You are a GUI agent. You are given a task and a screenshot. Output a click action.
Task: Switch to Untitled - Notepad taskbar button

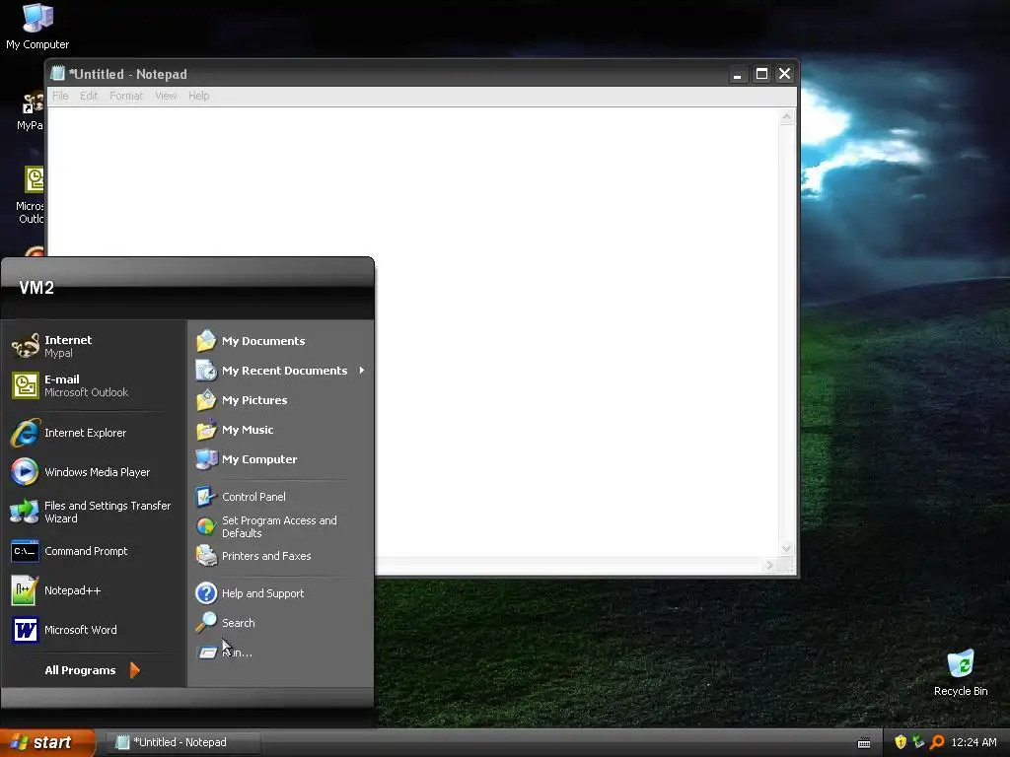click(x=182, y=742)
